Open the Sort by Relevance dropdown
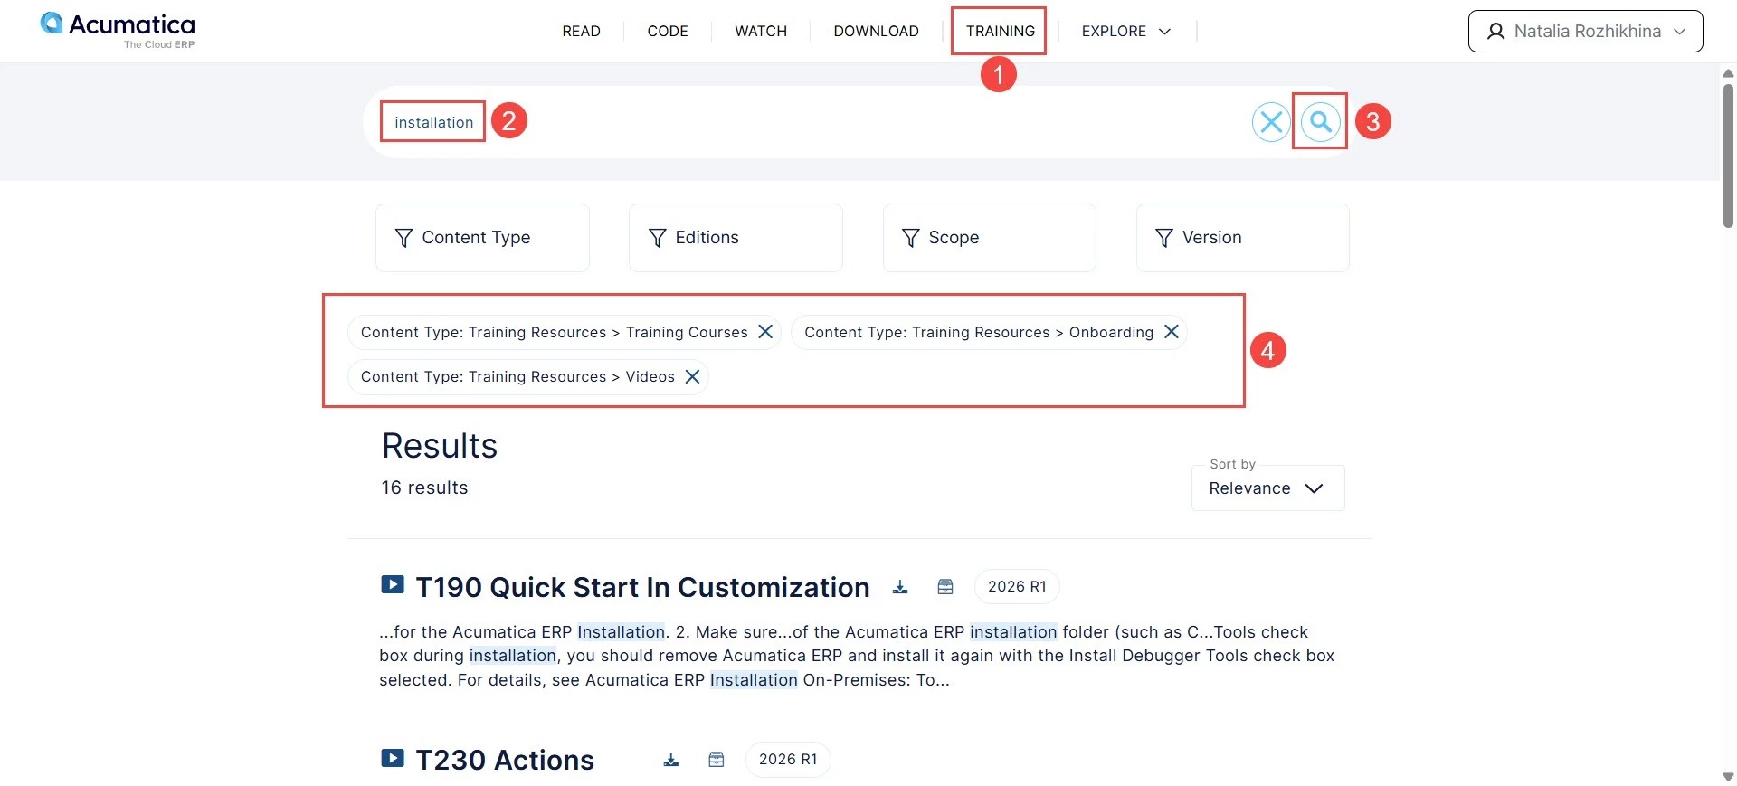The width and height of the screenshot is (1737, 786). (x=1267, y=488)
